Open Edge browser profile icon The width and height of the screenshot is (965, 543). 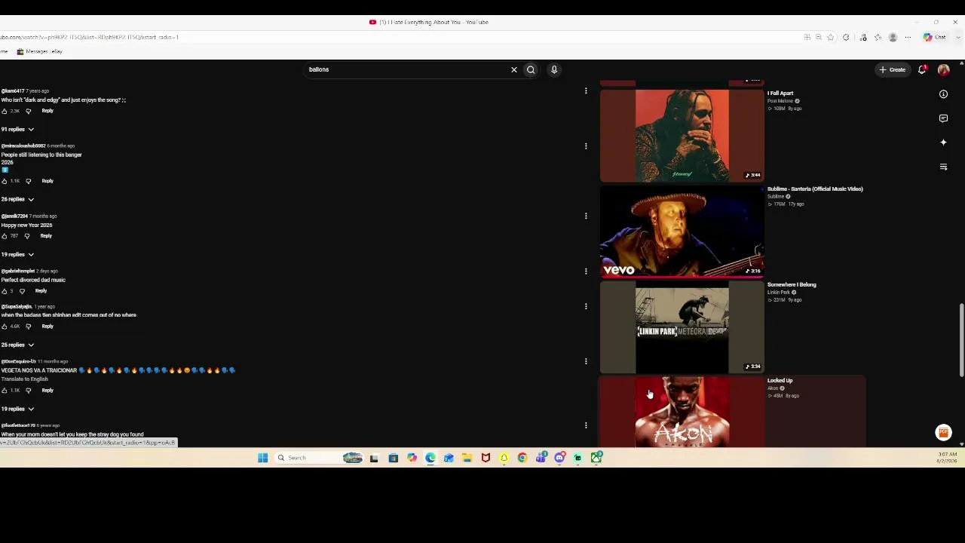tap(893, 37)
